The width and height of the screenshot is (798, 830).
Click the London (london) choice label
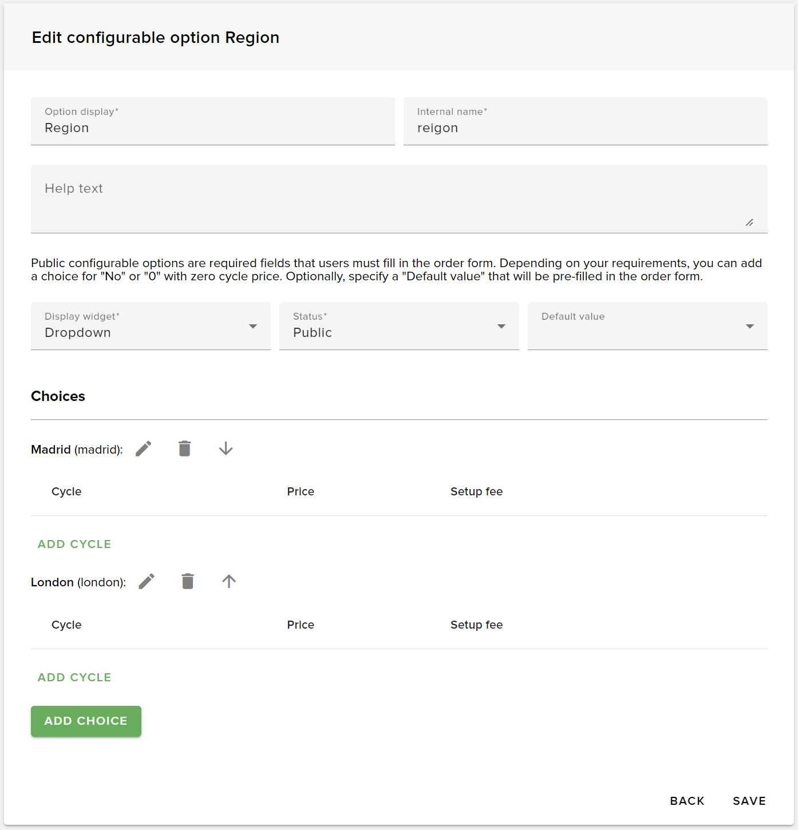point(78,582)
